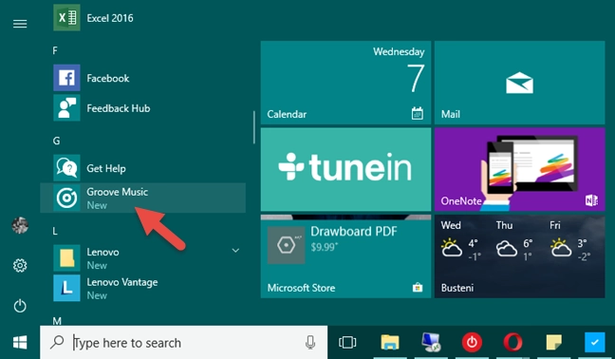Screen dimensions: 615x359
Task: Click the red power button taskbar icon
Action: [472, 343]
